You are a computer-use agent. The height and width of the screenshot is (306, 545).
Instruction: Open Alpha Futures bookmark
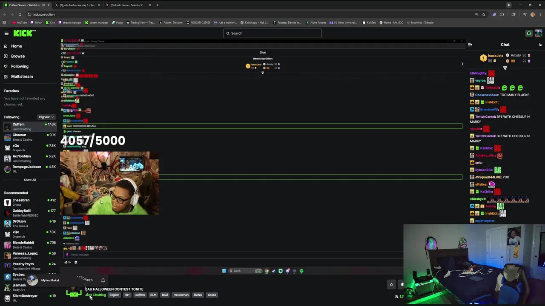pos(316,23)
